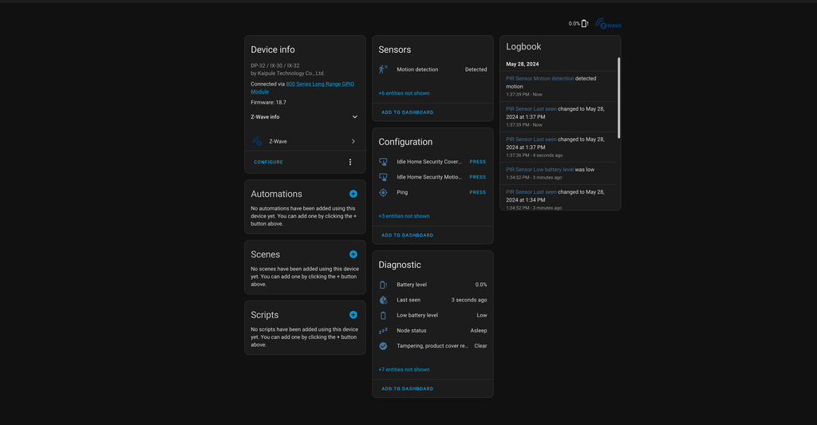Click the Firmware: 18.7 text
This screenshot has height=425, width=817.
coord(268,103)
